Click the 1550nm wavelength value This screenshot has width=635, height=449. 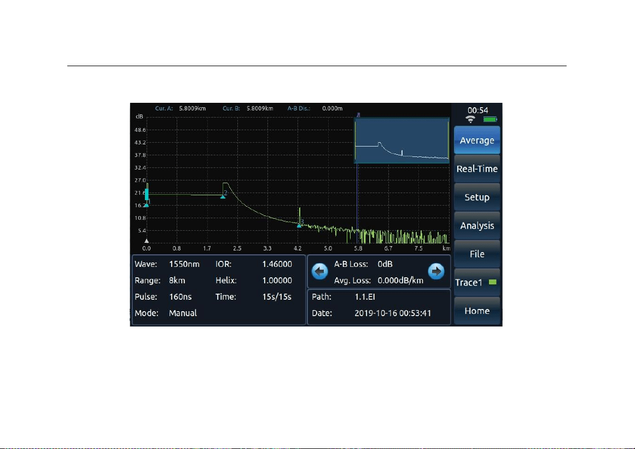pyautogui.click(x=184, y=264)
